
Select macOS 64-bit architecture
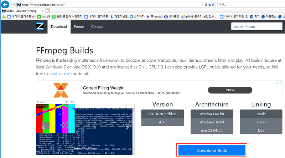click(212, 130)
